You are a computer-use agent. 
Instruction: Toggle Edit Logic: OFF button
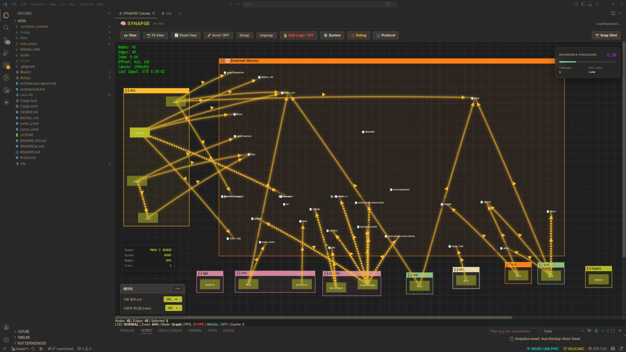(298, 35)
